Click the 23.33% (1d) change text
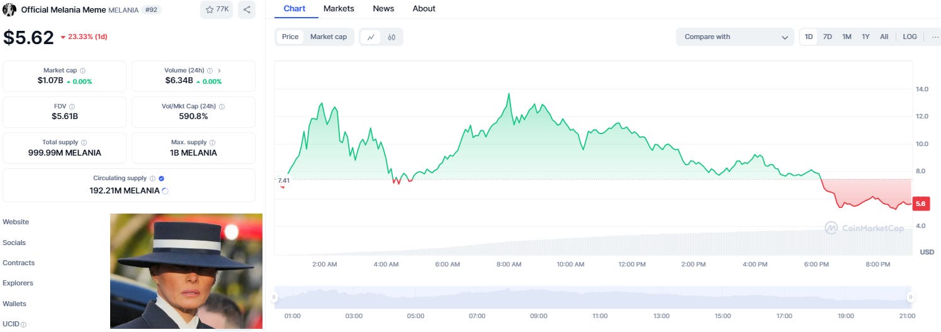 point(88,37)
